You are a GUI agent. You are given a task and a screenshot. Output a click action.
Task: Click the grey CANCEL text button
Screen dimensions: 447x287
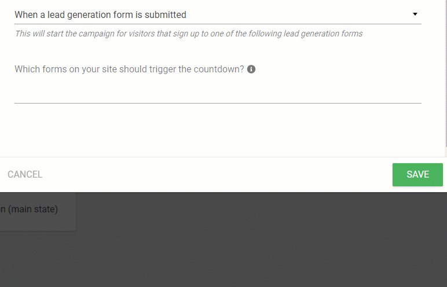point(25,174)
